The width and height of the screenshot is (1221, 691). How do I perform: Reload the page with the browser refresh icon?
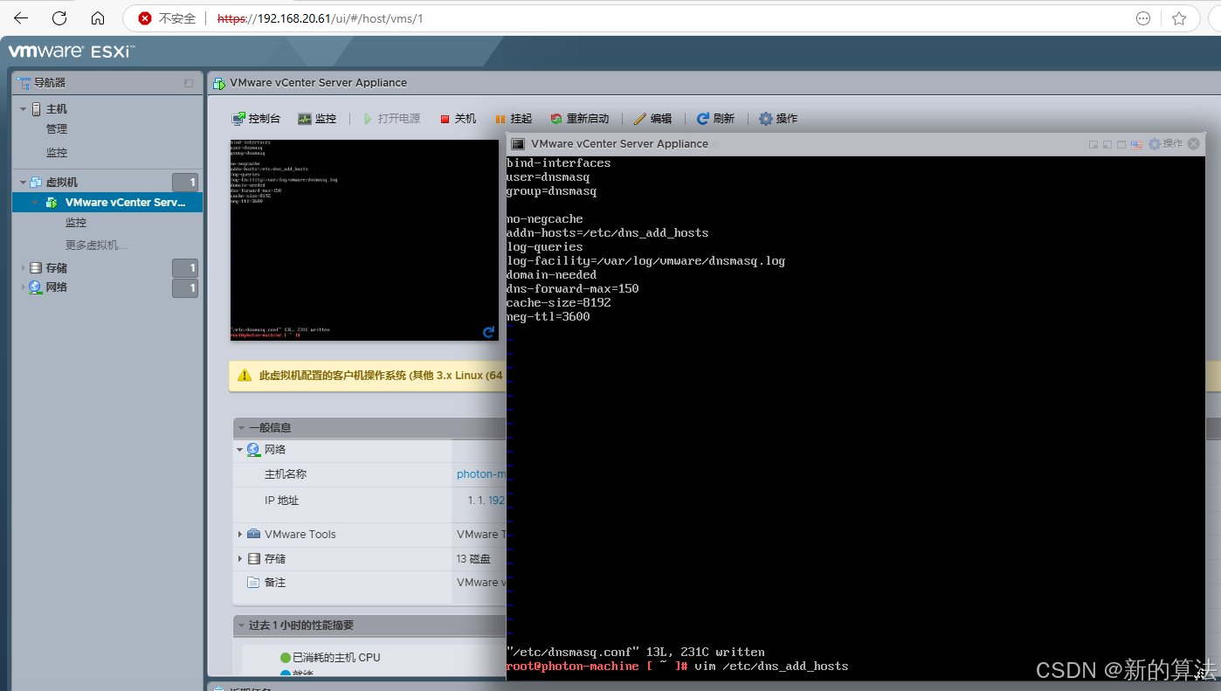click(59, 17)
